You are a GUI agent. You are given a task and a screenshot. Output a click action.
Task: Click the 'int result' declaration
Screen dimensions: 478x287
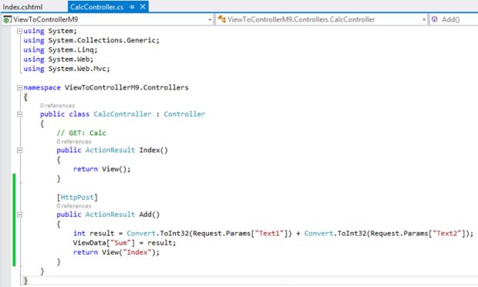pos(93,233)
